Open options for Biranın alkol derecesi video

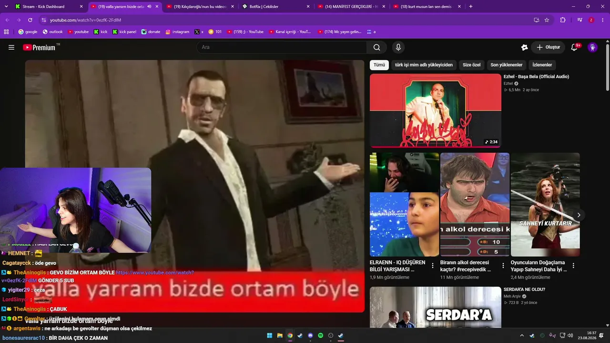[503, 265]
